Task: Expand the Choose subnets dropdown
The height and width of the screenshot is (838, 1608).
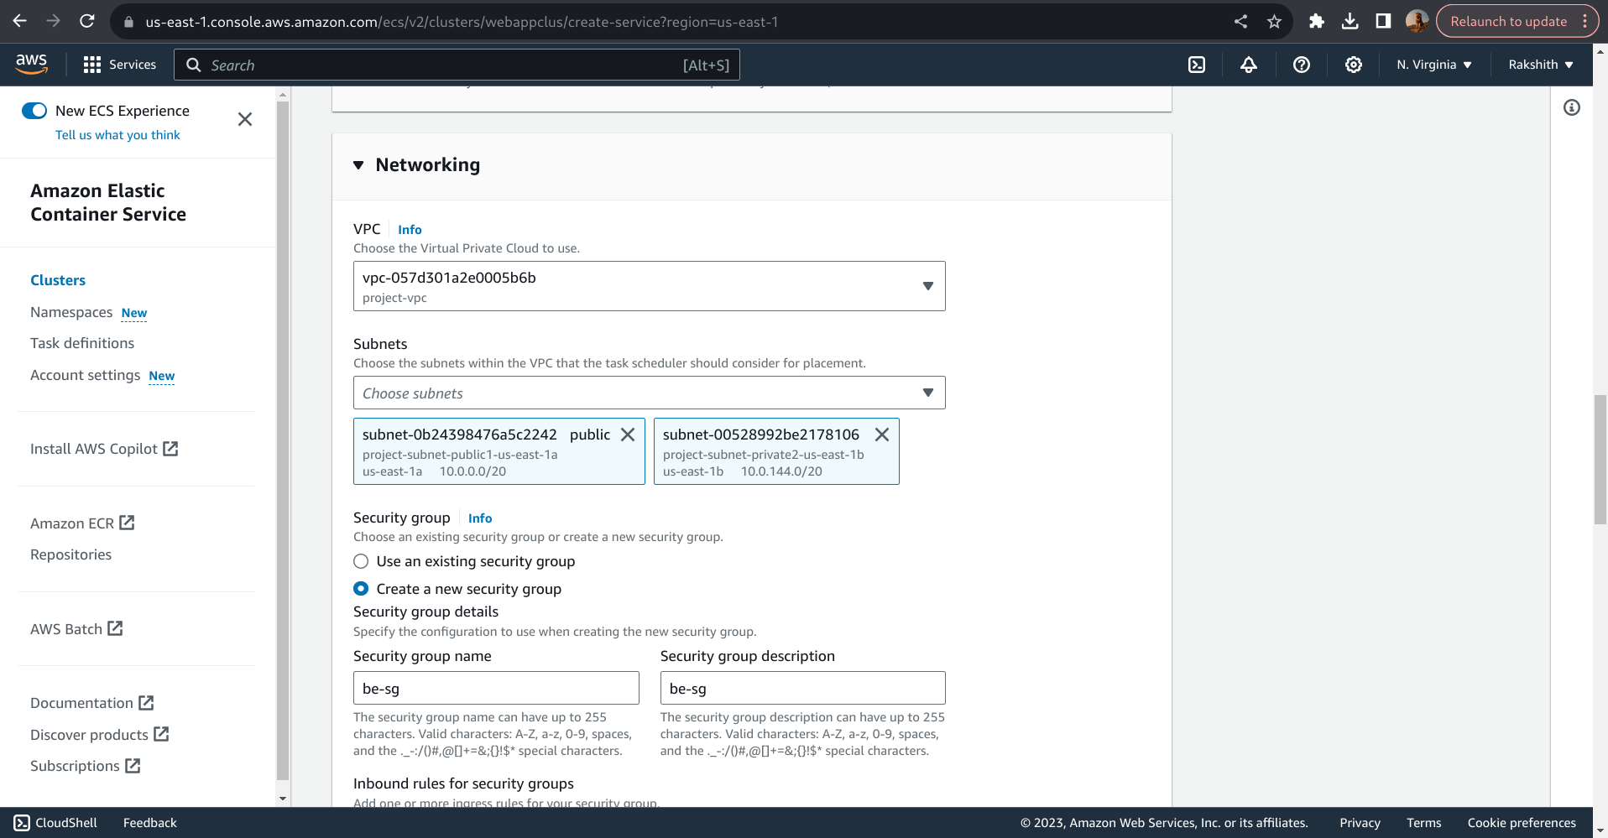Action: [x=649, y=393]
